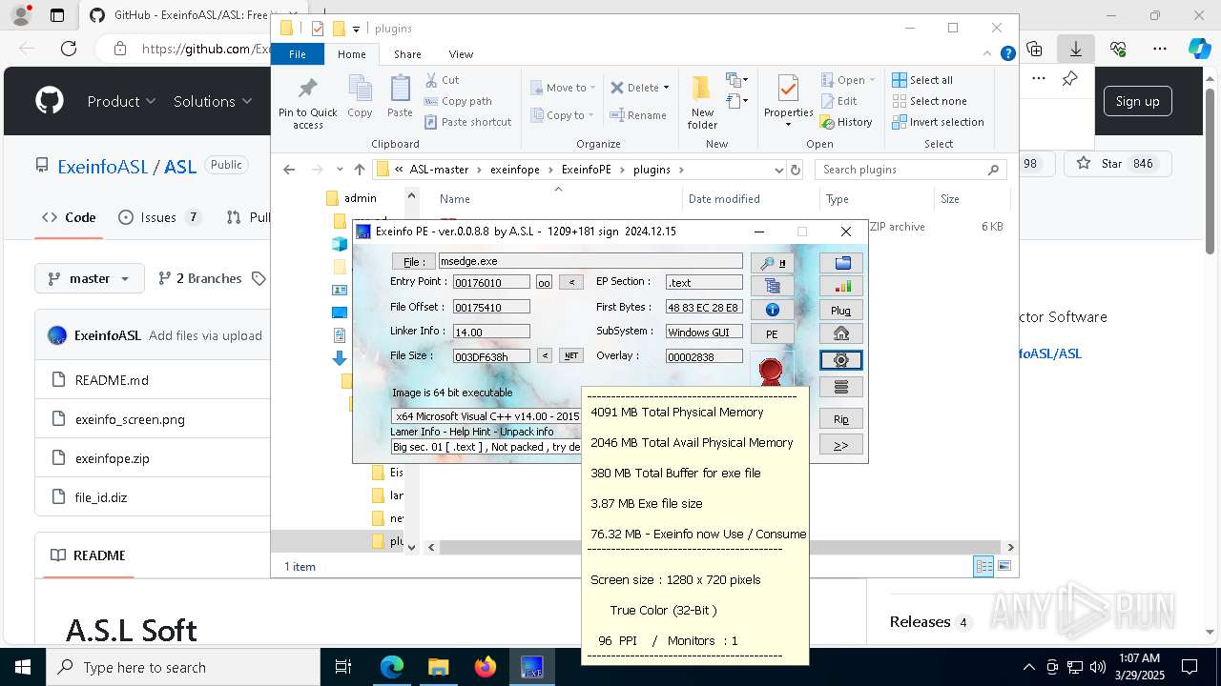Click the >> expand button in Exeinfo PE
This screenshot has height=686, width=1221.
tap(841, 445)
